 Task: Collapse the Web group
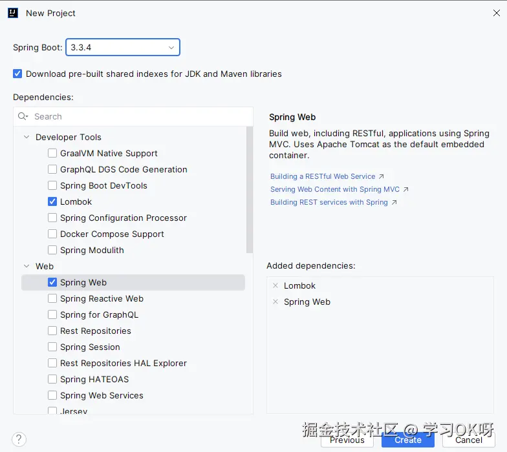click(27, 266)
